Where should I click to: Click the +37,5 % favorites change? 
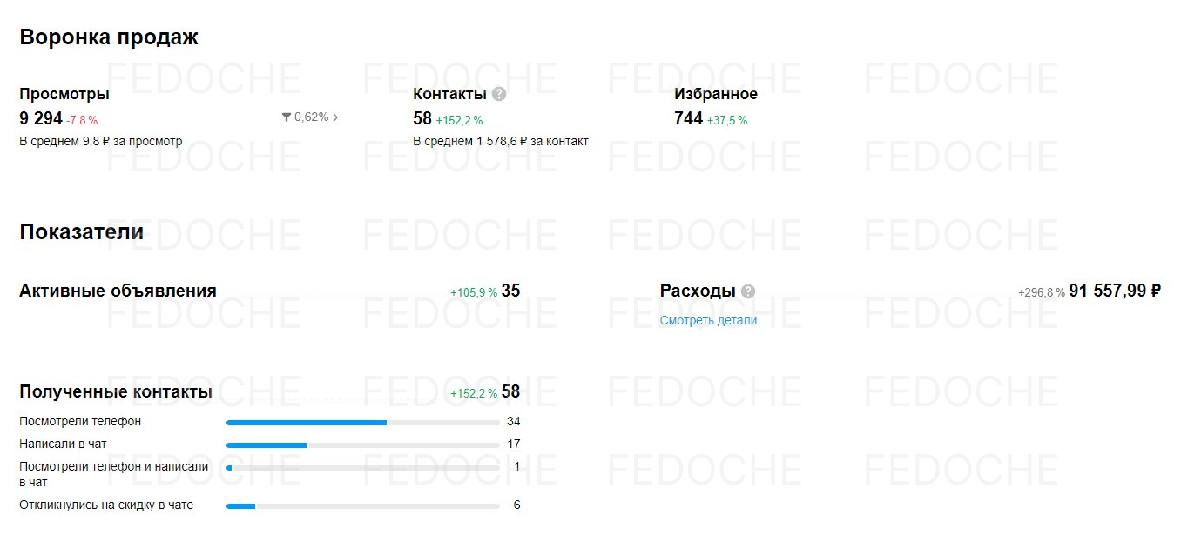(726, 120)
